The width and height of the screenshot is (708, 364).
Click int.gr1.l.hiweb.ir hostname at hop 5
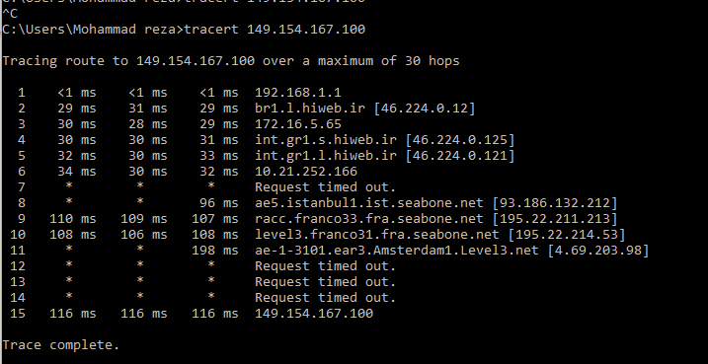[x=326, y=156]
